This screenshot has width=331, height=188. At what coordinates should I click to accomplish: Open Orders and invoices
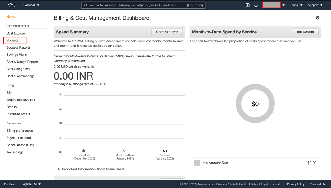pos(21,100)
